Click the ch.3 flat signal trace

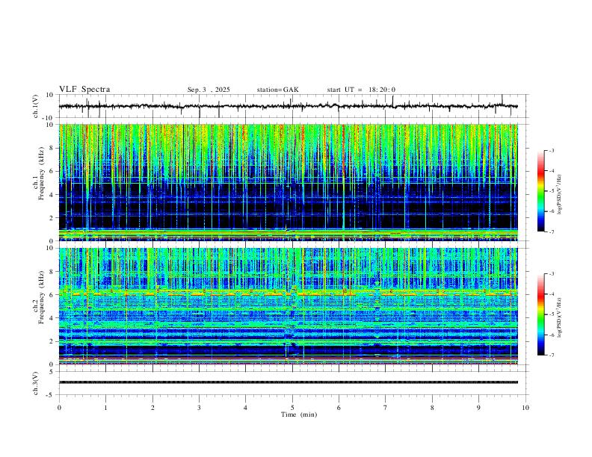(289, 382)
